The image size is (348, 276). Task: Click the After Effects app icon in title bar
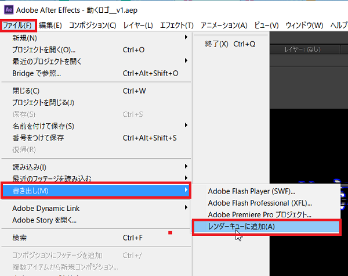[x=8, y=9]
